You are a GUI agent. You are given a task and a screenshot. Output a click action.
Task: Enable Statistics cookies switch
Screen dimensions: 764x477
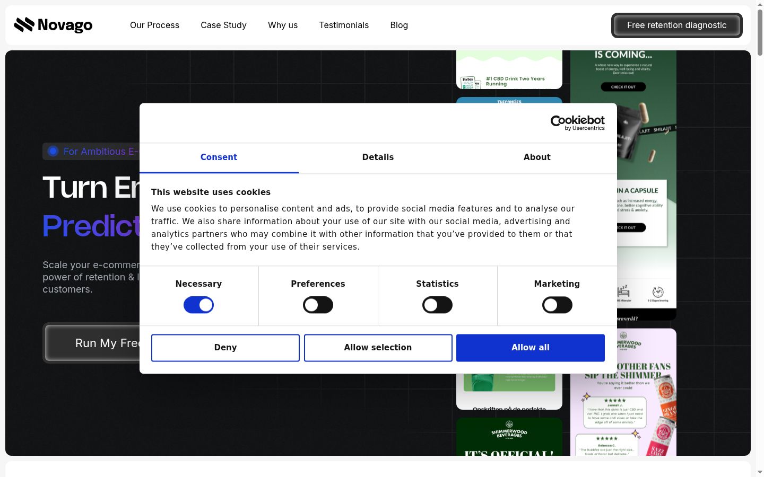click(x=437, y=305)
